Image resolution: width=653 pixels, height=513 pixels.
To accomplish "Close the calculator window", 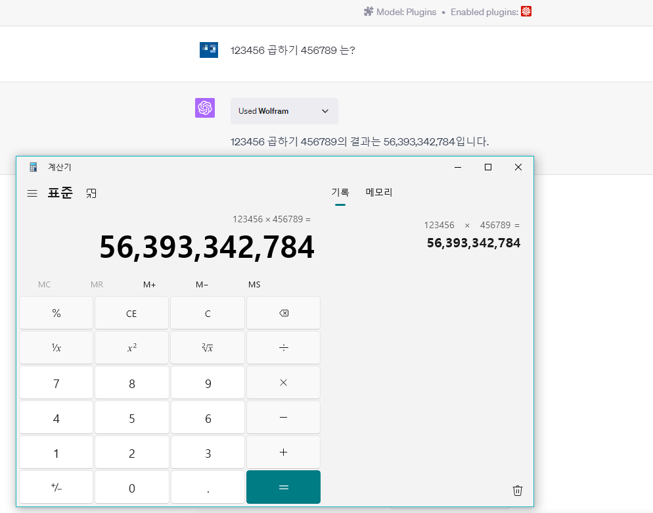I will (x=518, y=167).
